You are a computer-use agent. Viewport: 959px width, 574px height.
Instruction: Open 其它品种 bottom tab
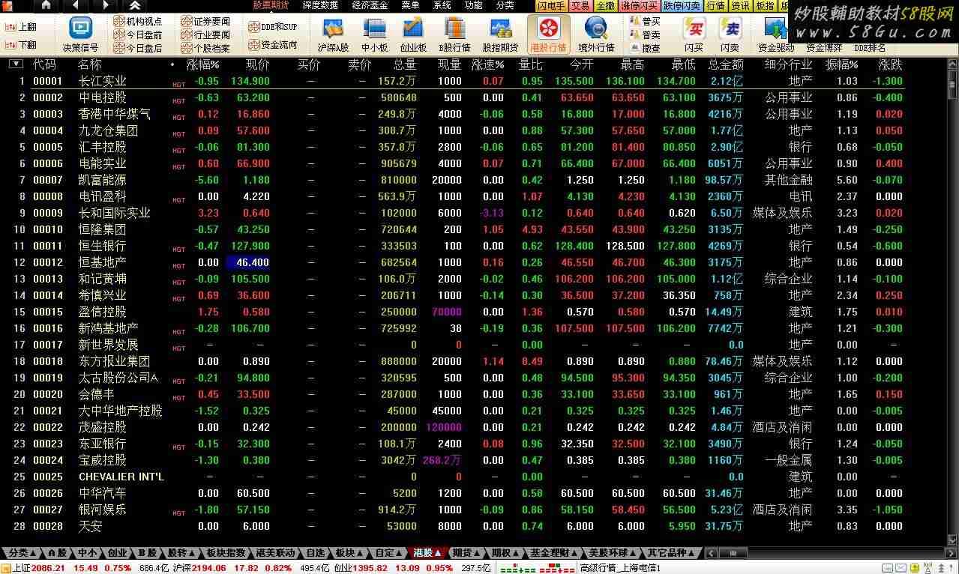pyautogui.click(x=671, y=553)
